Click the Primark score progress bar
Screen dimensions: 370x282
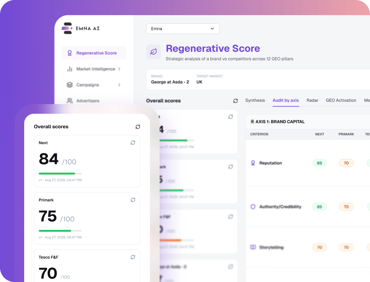pos(60,231)
